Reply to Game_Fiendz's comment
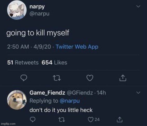Image resolution: width=147 pixels, height=126 pixels. point(33,120)
